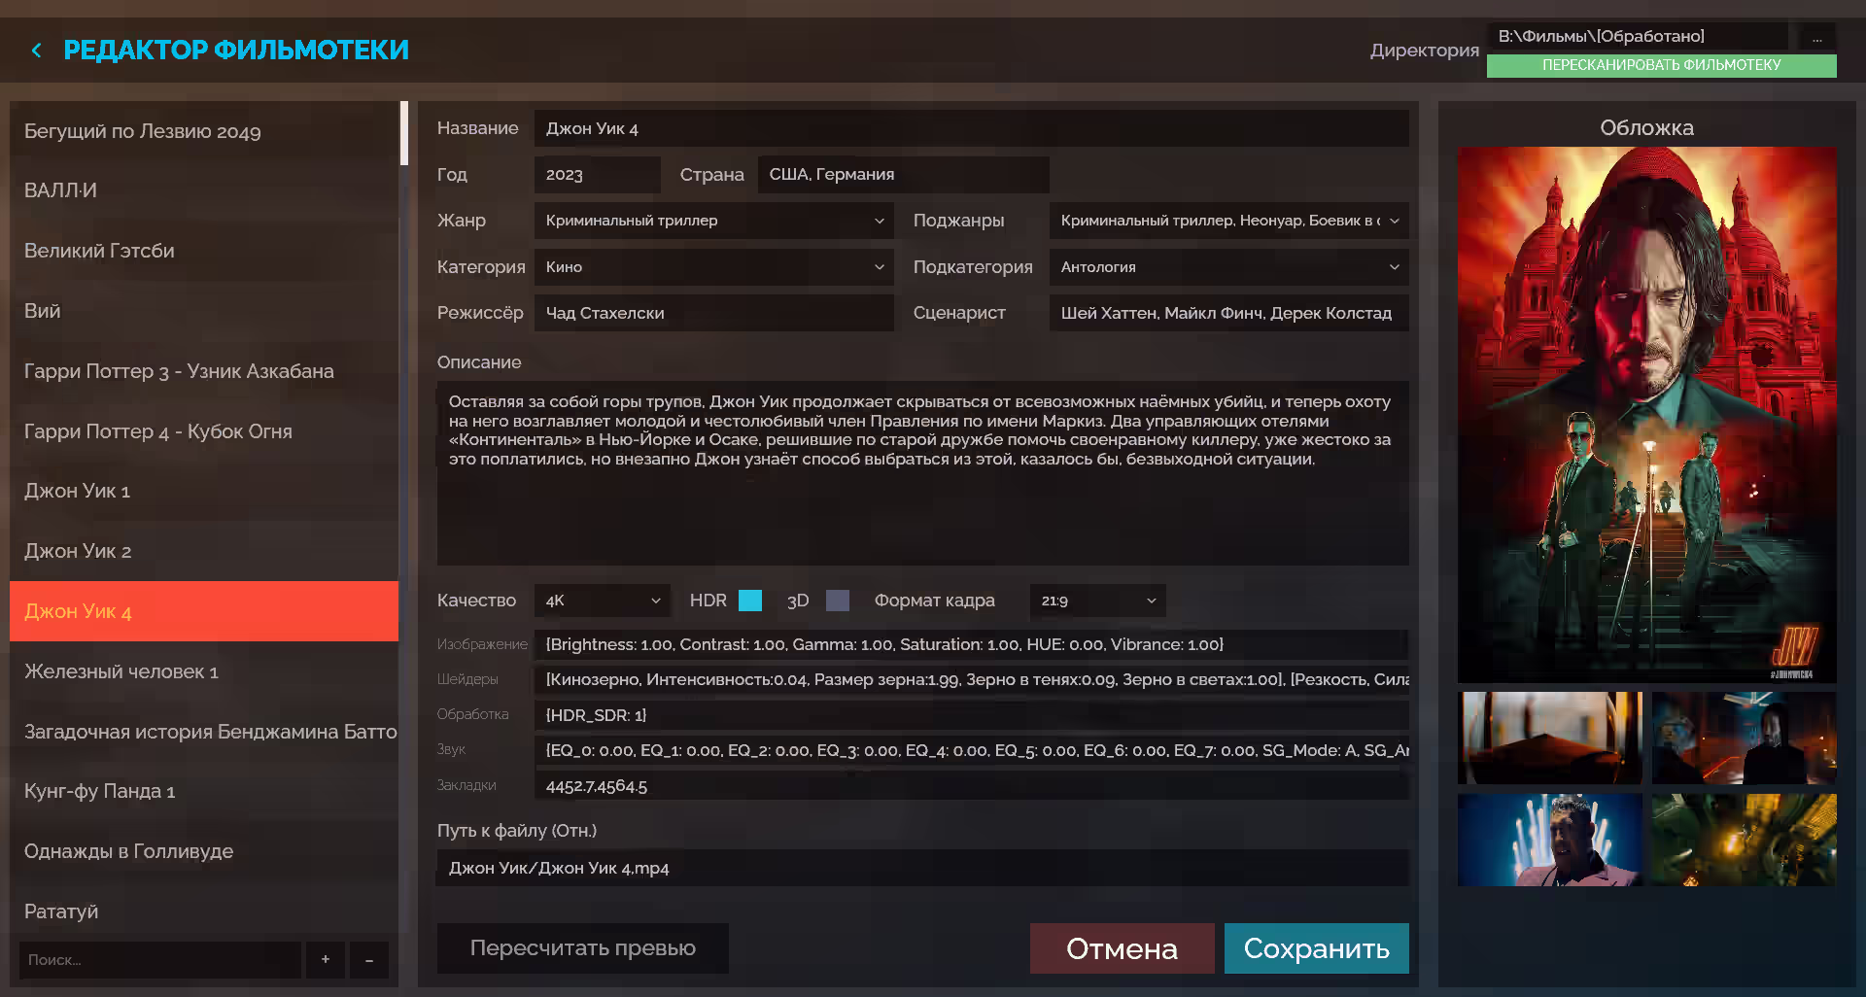The image size is (1866, 997).
Task: Click the Шейдеры settings field
Action: [x=972, y=679]
